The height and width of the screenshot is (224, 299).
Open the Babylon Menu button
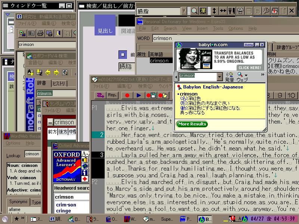(x=249, y=45)
